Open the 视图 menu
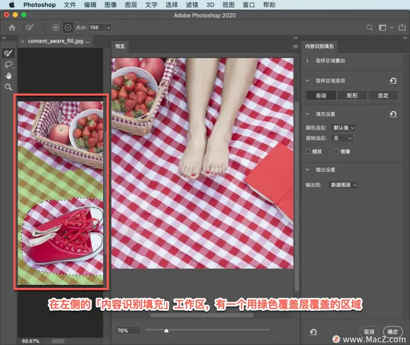The width and height of the screenshot is (410, 345). tap(228, 5)
